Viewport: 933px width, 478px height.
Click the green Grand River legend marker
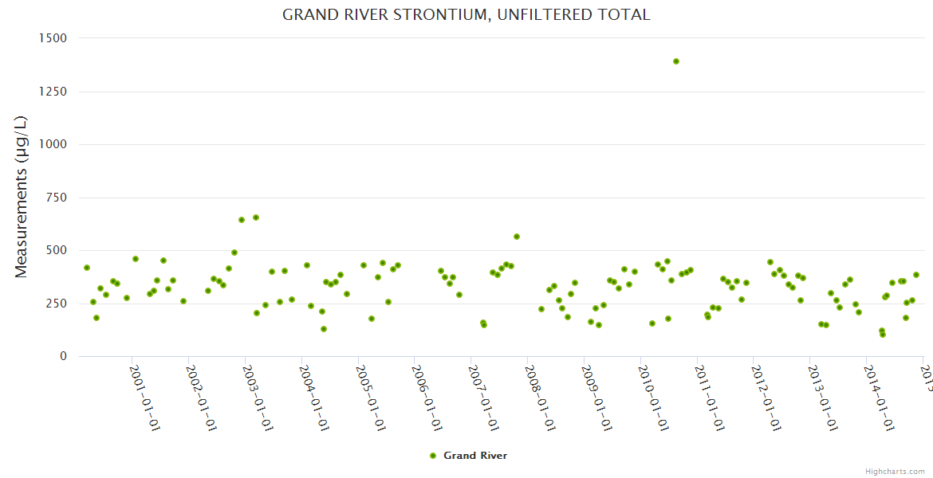click(x=433, y=456)
